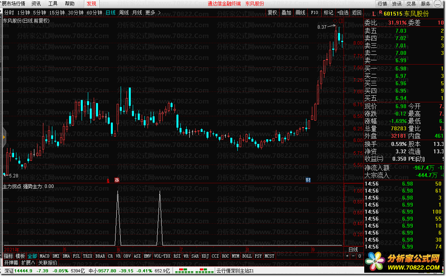Switch to the DMI indicator
The height and width of the screenshot is (277, 447).
(56, 256)
